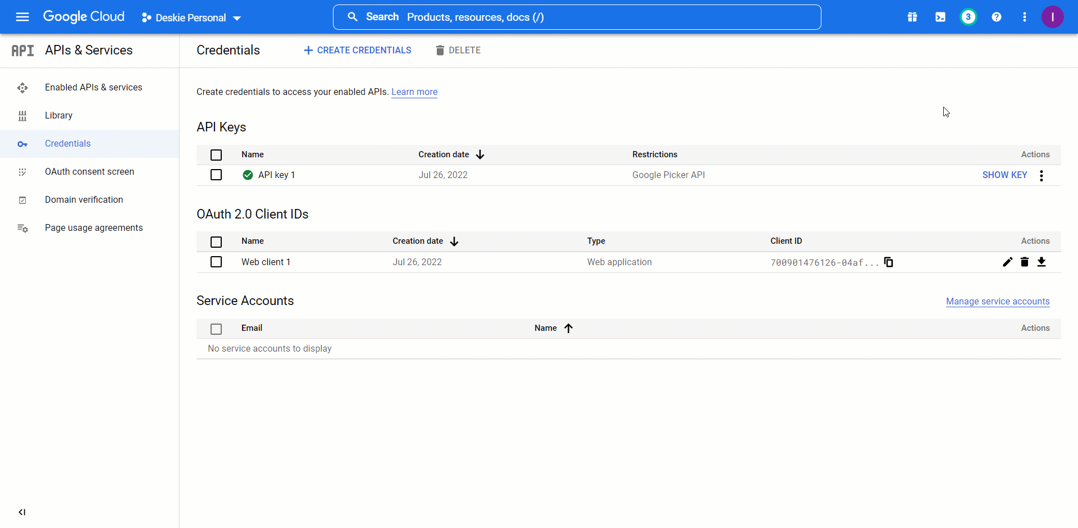Click the Client ID column header

pyautogui.click(x=786, y=241)
